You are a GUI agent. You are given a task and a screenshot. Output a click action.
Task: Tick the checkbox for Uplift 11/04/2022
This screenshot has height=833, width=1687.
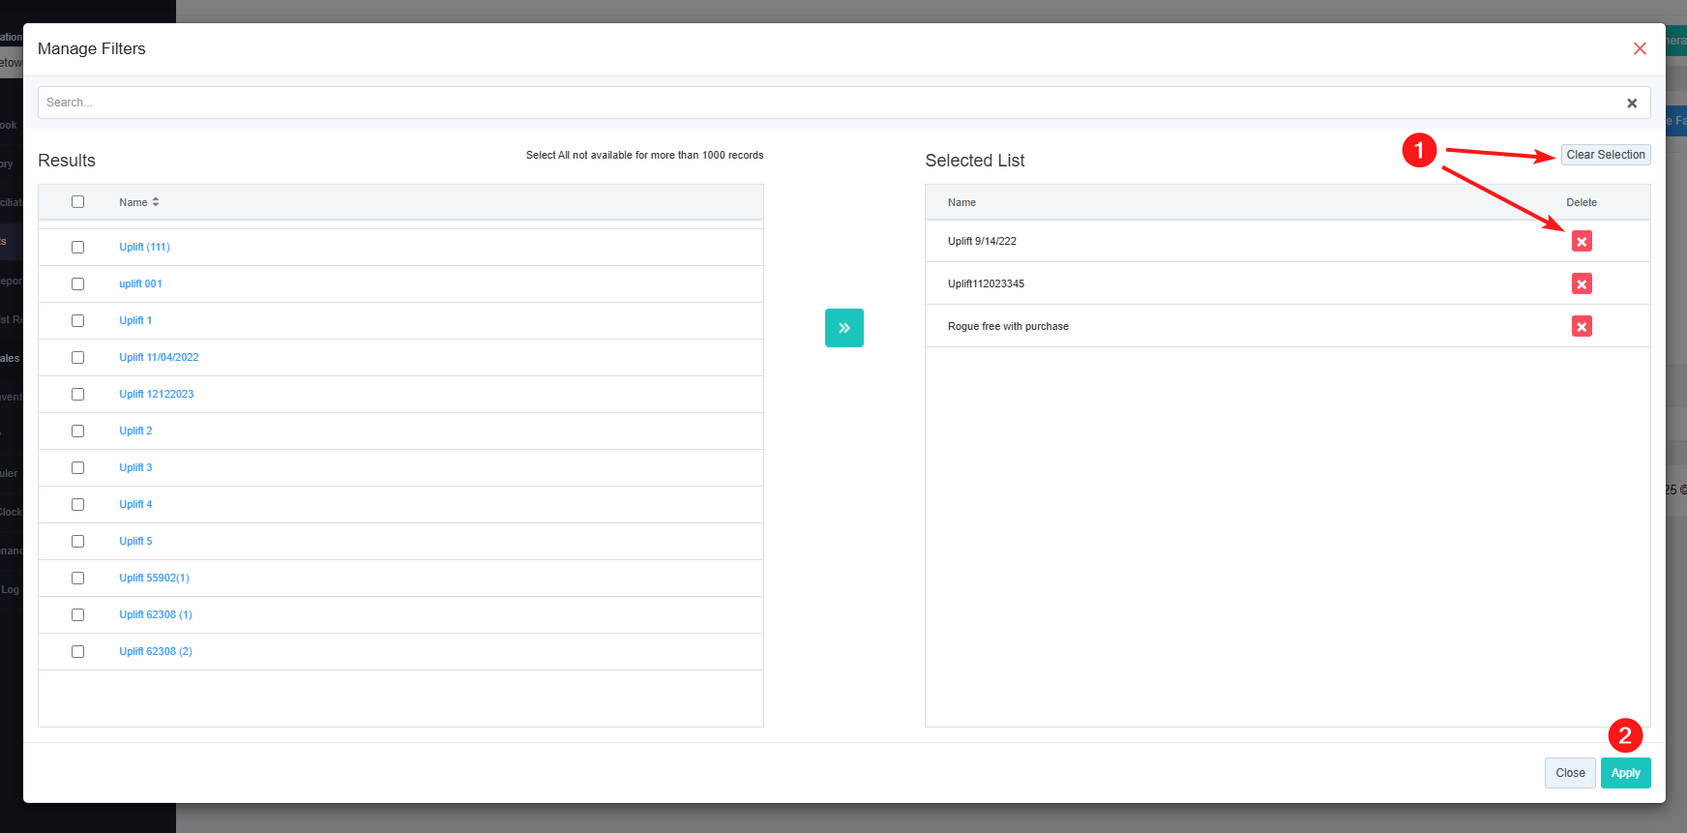pos(77,357)
